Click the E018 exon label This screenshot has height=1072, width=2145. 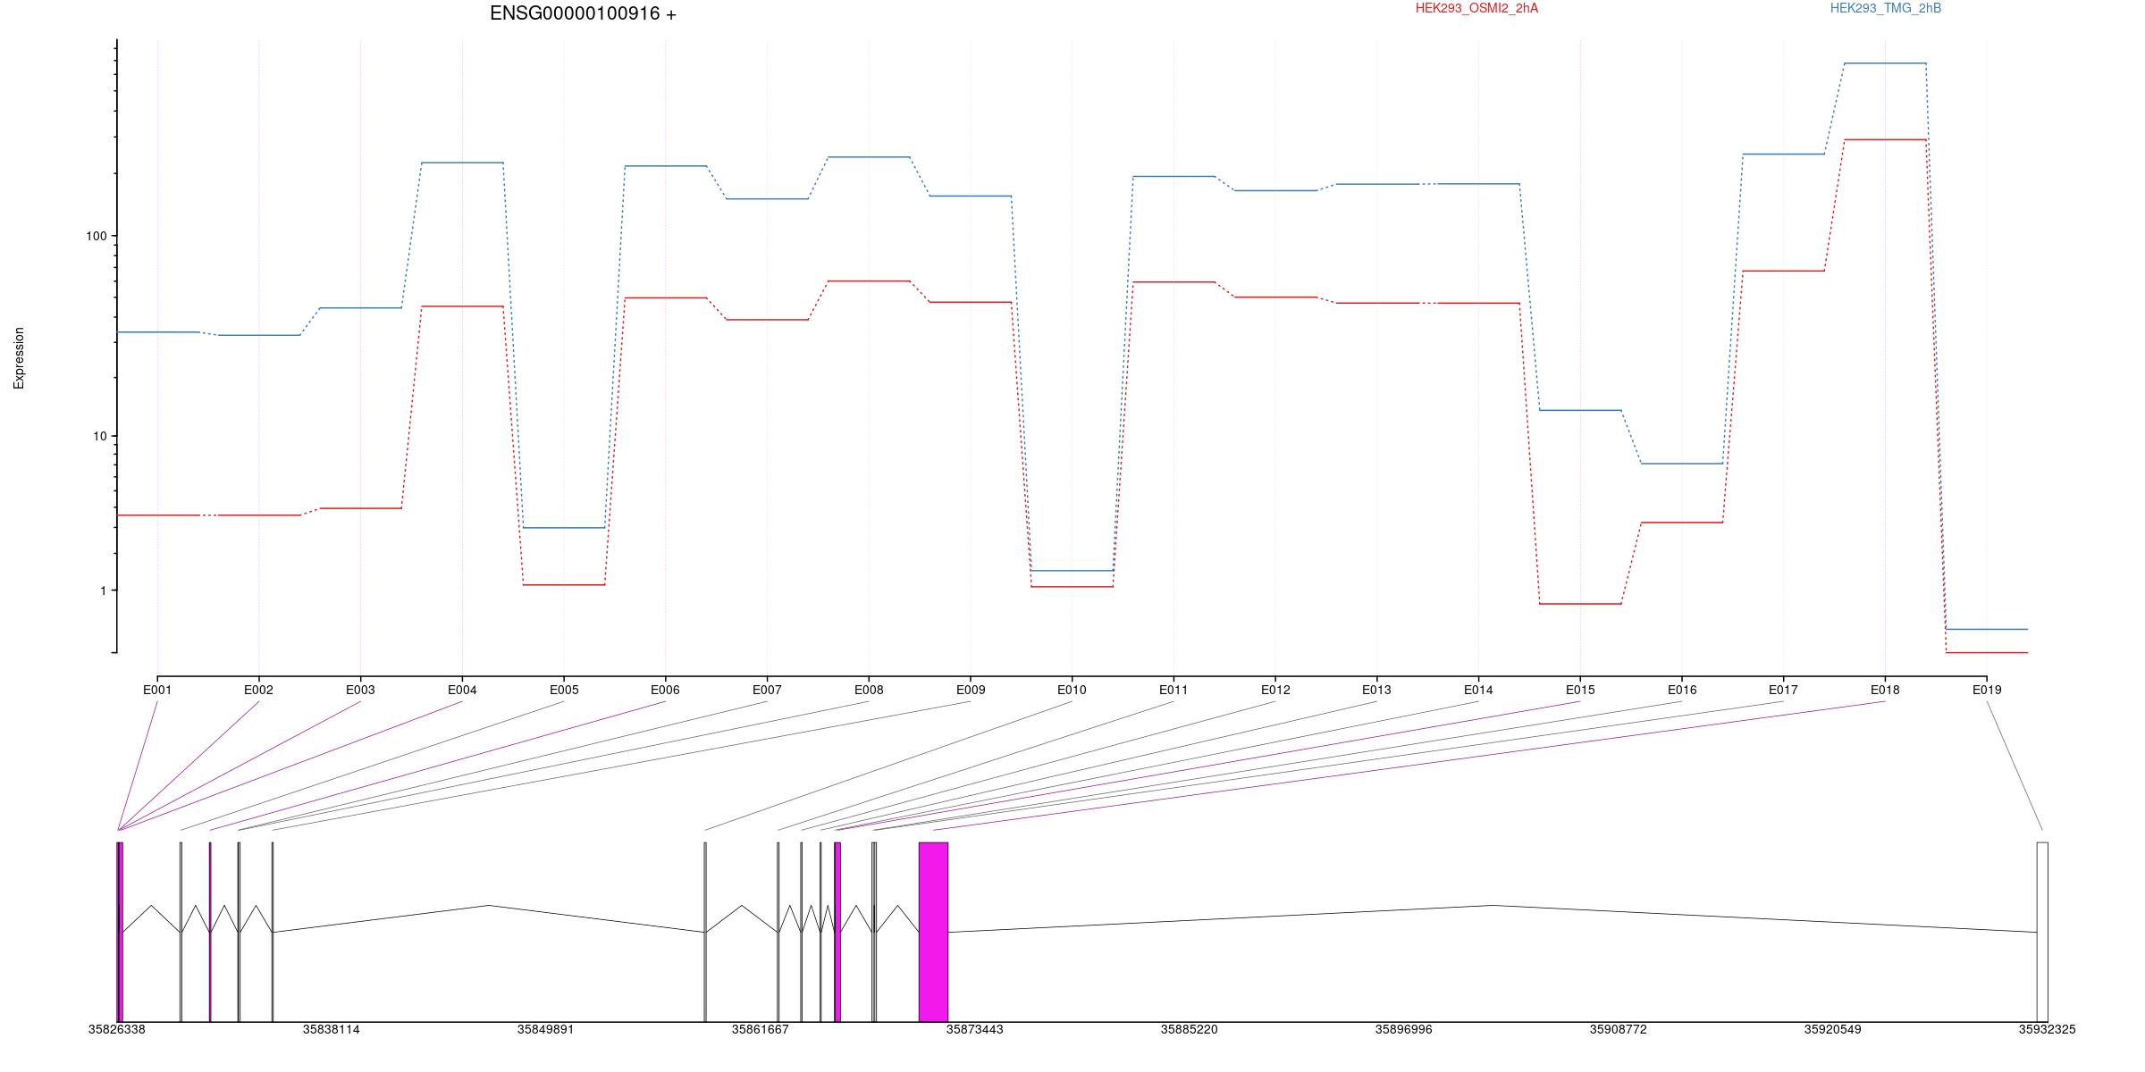1885,690
